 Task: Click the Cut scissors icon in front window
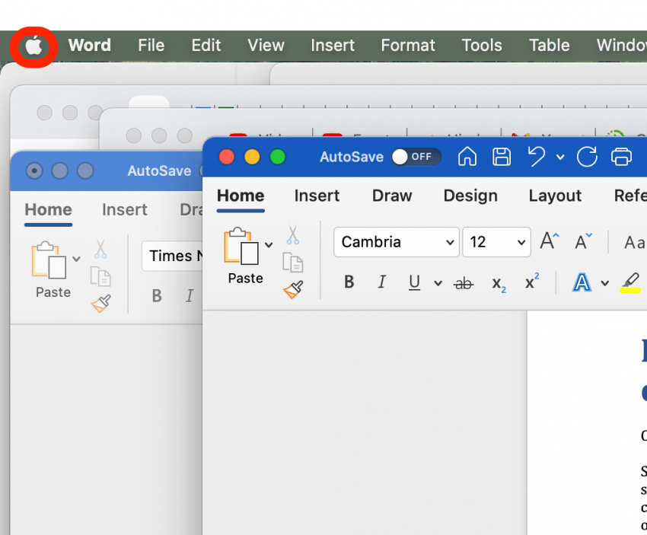pos(292,234)
